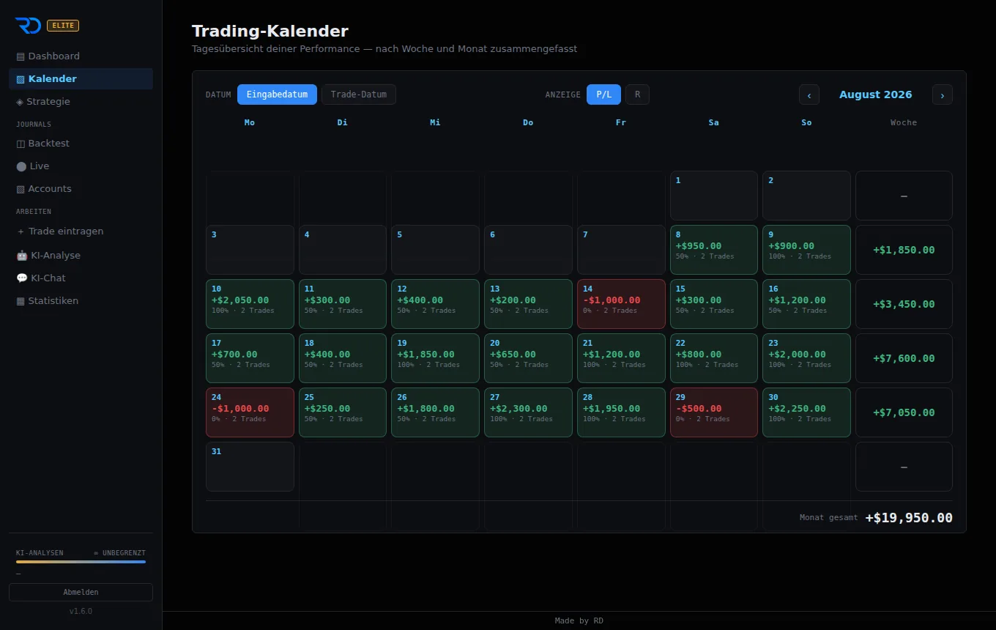Click the August 2026 month label
Image resolution: width=996 pixels, height=630 pixels.
pos(876,94)
